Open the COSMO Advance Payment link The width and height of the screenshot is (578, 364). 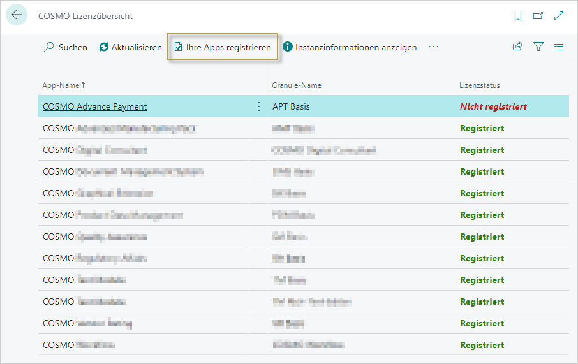coord(94,106)
